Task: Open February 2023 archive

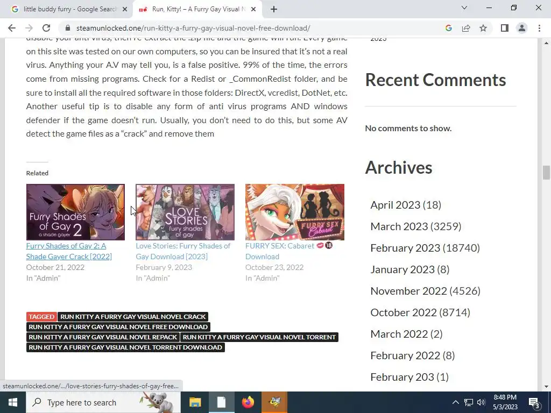Action: click(405, 247)
